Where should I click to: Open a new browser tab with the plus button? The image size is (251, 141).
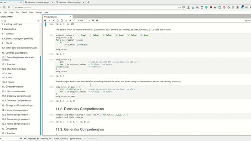(88, 2)
